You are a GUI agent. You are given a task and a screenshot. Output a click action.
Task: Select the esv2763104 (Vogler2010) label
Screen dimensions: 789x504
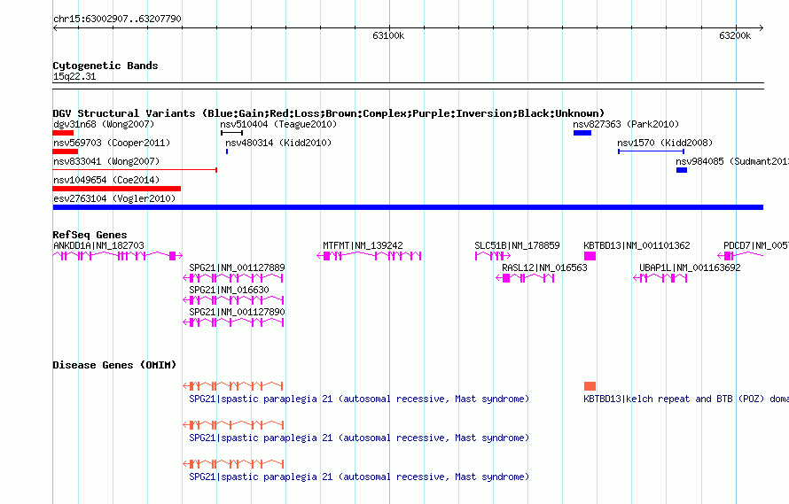point(114,198)
